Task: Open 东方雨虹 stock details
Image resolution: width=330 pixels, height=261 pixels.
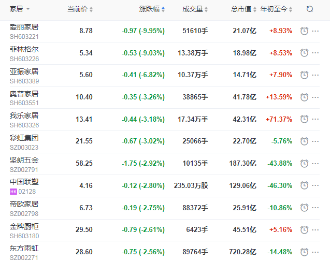Action: tap(24, 248)
